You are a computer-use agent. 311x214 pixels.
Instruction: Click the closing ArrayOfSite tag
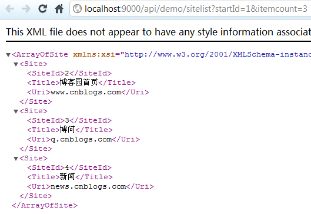[x=45, y=205]
